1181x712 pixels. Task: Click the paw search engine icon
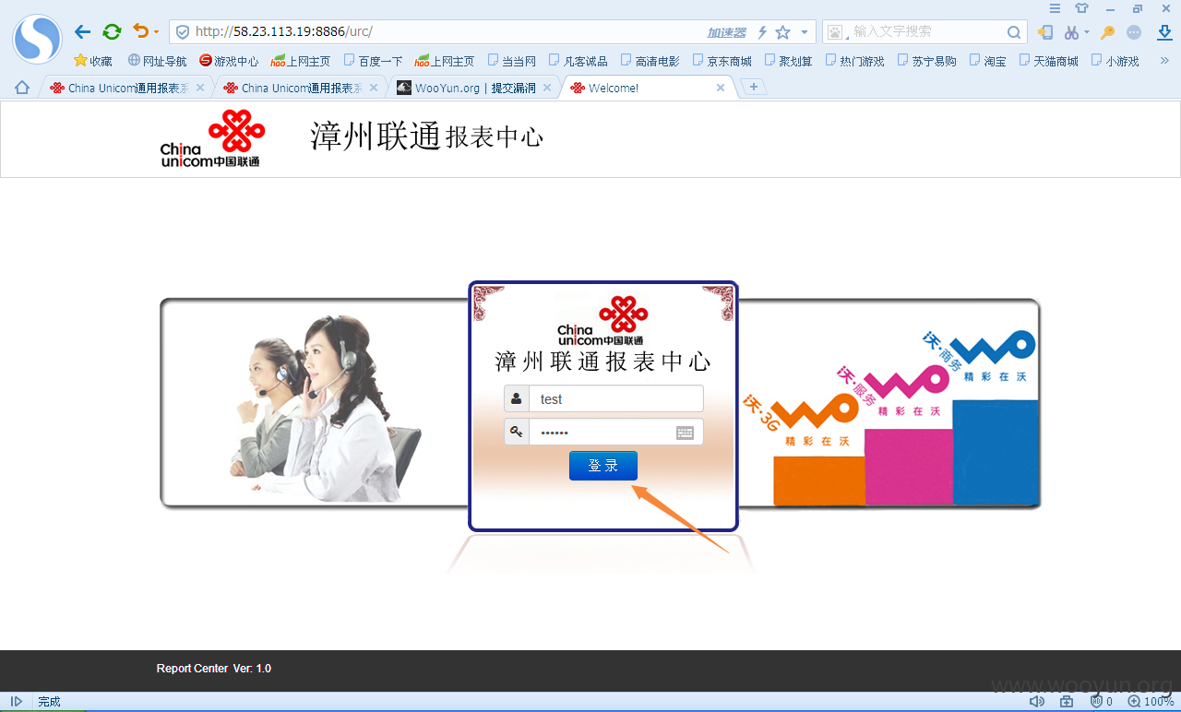click(836, 32)
